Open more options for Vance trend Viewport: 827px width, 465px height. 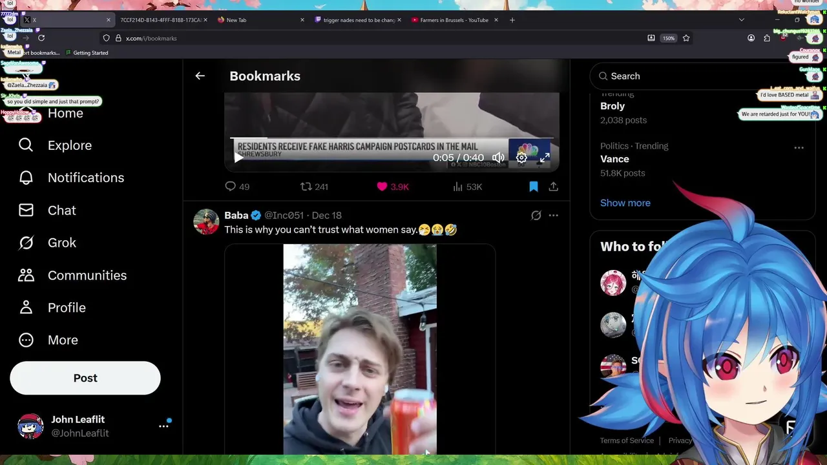coord(799,147)
